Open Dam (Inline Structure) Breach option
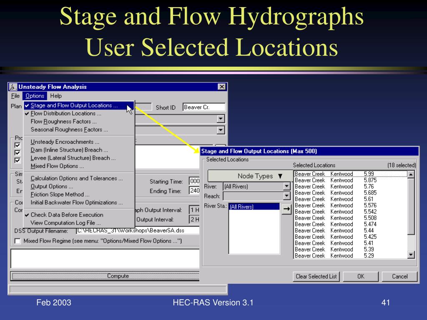This screenshot has width=427, height=320. (79, 150)
